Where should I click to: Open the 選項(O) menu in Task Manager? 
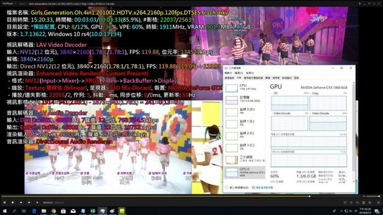coord(239,73)
